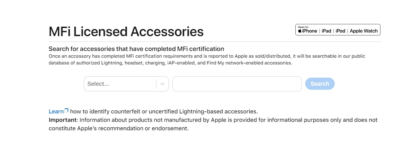Click the "iPhone" label in the badge

click(x=310, y=31)
